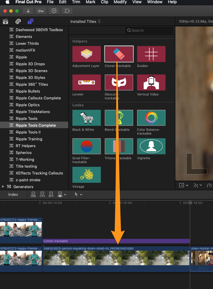213x289 pixels.
Task: Select the purple Cloner-trackable timeline clip
Action: (x=116, y=241)
